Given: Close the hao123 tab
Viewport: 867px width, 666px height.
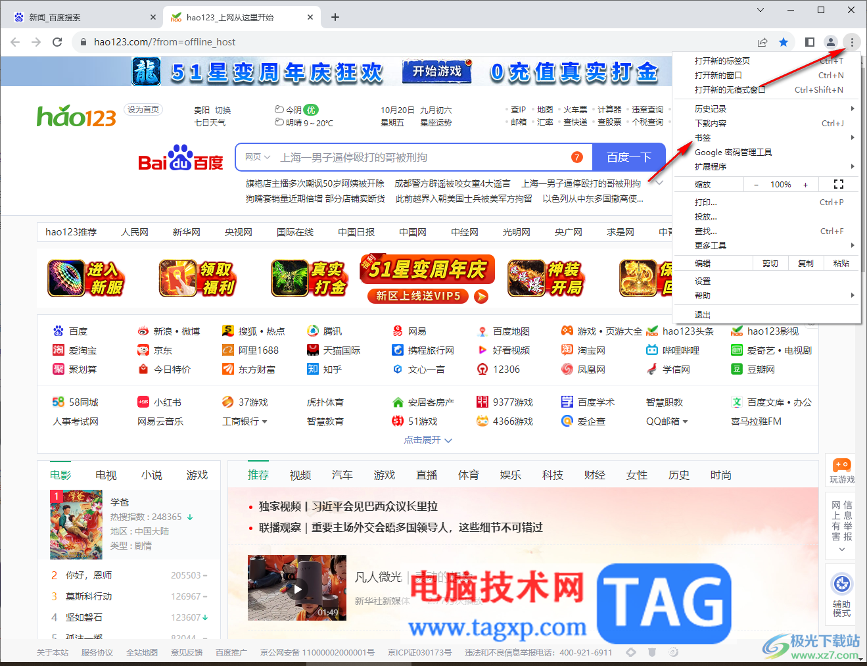Looking at the screenshot, I should 311,17.
